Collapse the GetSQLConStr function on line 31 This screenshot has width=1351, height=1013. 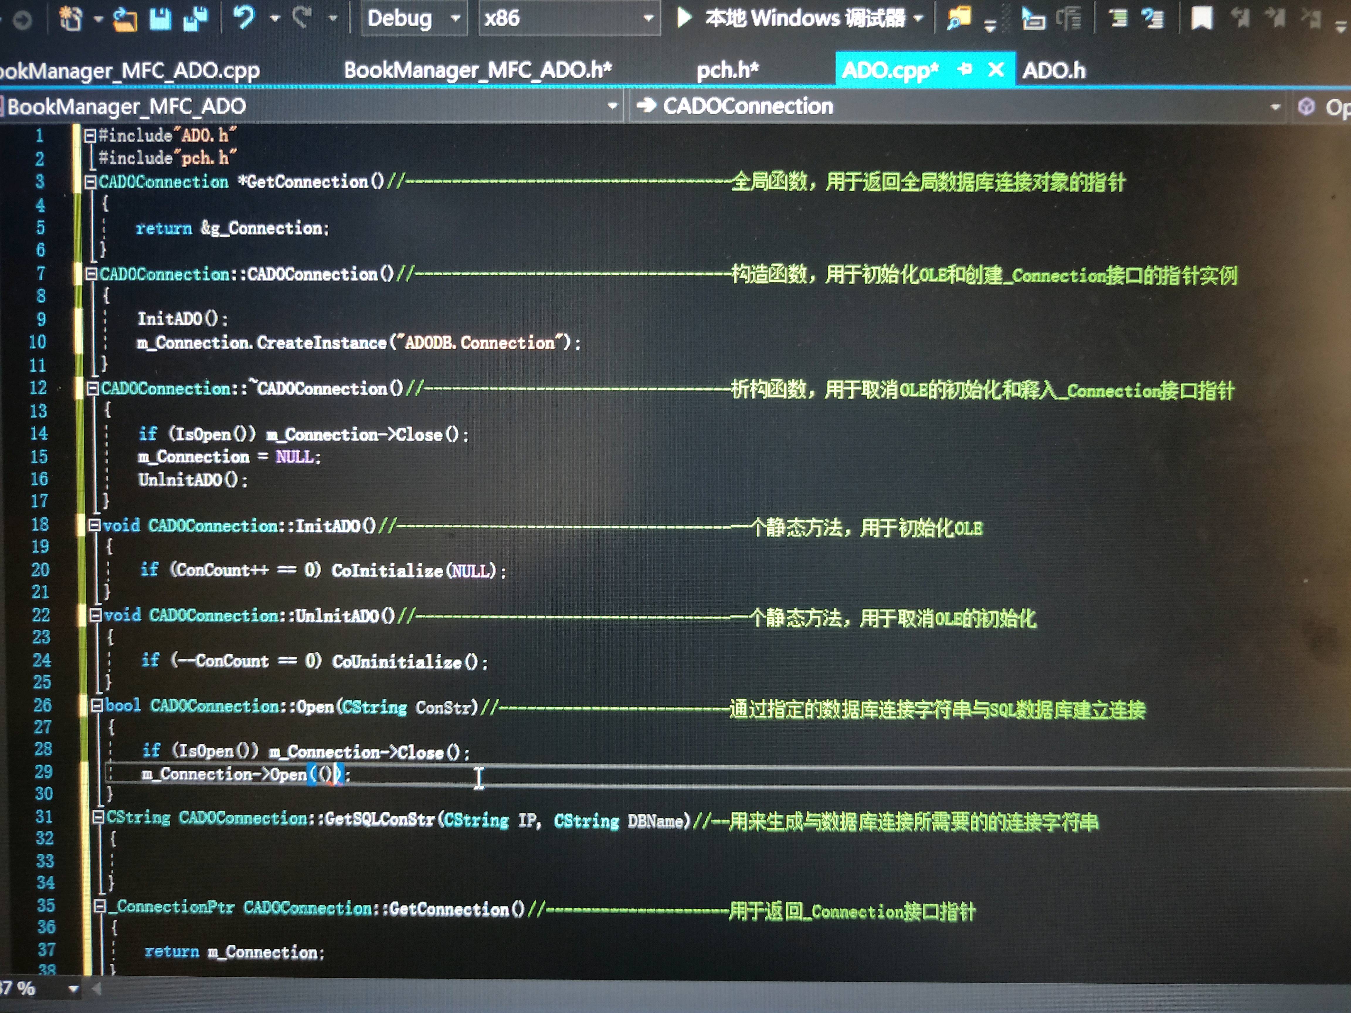[98, 817]
